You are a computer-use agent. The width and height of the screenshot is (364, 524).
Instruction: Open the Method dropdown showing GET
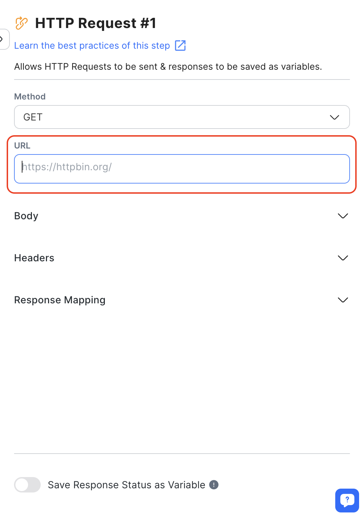(182, 117)
